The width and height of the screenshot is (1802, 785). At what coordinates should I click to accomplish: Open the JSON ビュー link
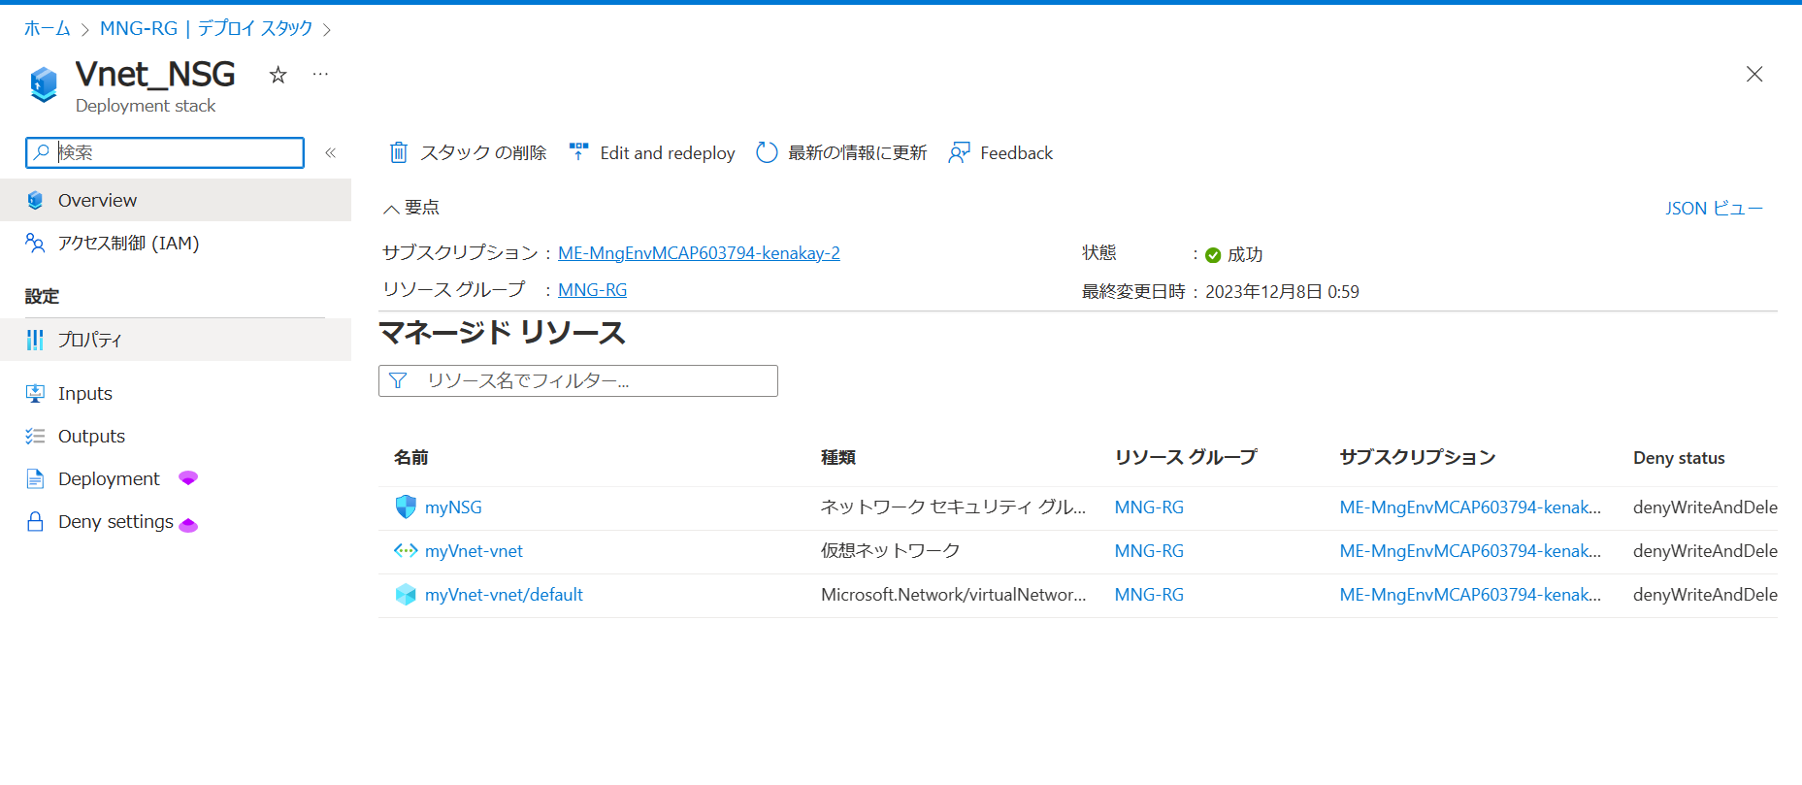click(1714, 208)
